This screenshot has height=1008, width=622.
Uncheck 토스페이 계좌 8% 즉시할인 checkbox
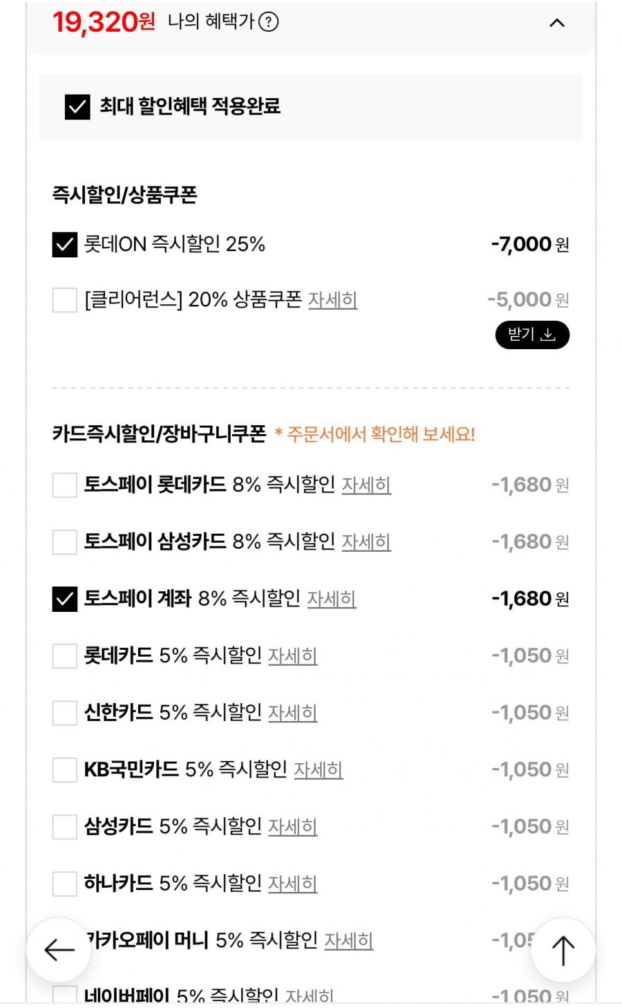coord(65,599)
